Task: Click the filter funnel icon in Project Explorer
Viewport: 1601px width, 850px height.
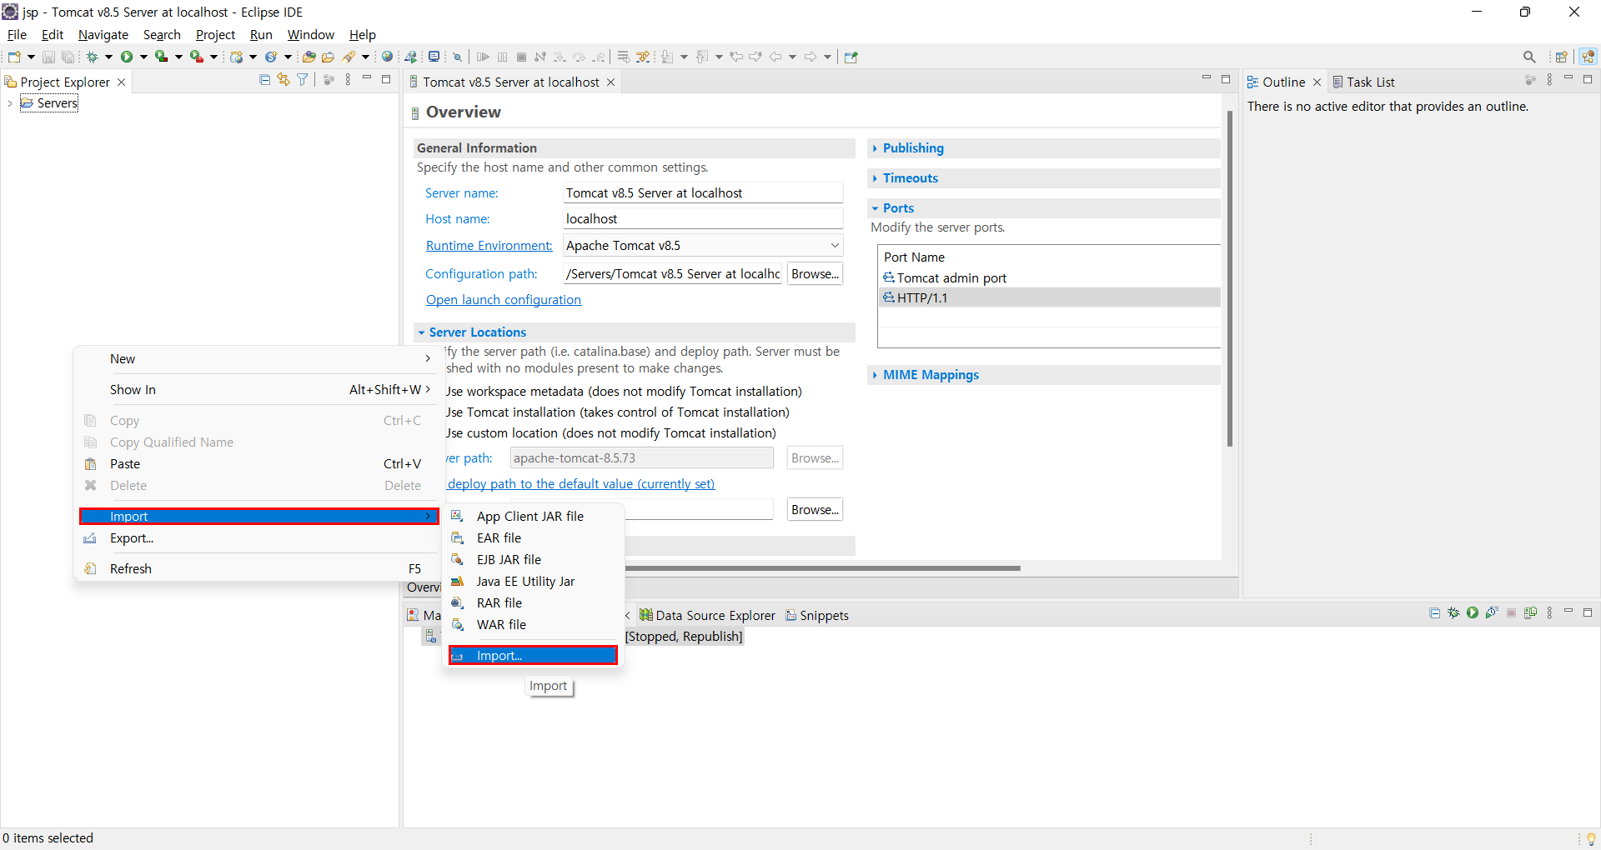Action: pos(303,80)
